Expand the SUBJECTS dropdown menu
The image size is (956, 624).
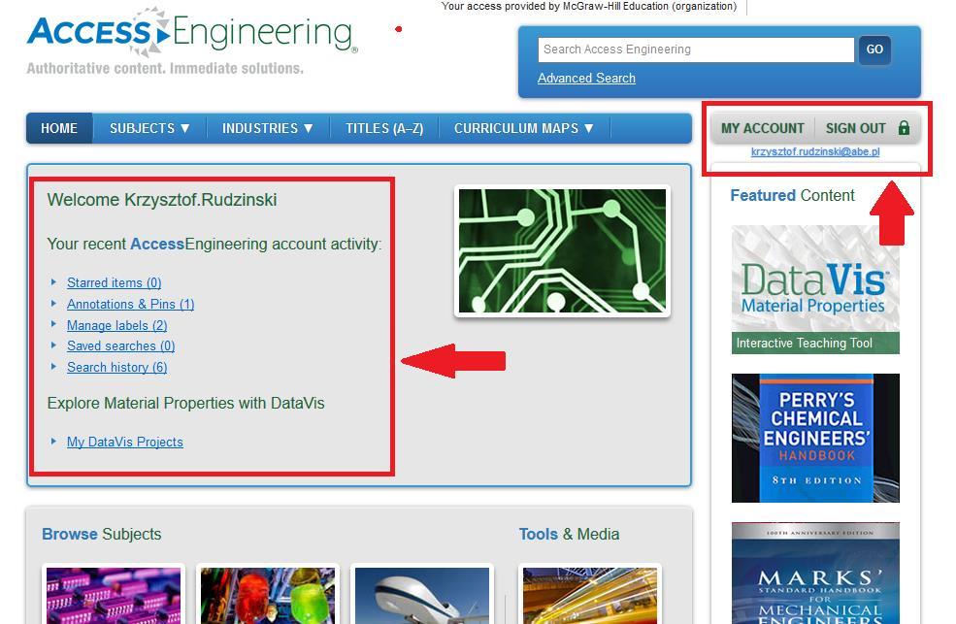(149, 128)
